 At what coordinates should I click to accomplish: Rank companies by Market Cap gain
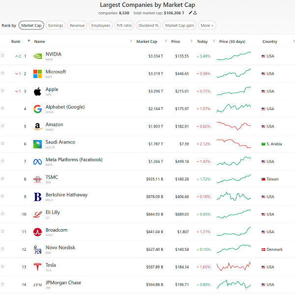[x=179, y=26]
